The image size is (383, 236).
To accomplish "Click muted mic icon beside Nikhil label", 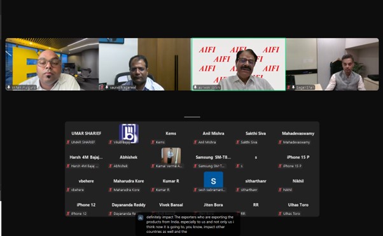I will [280, 190].
